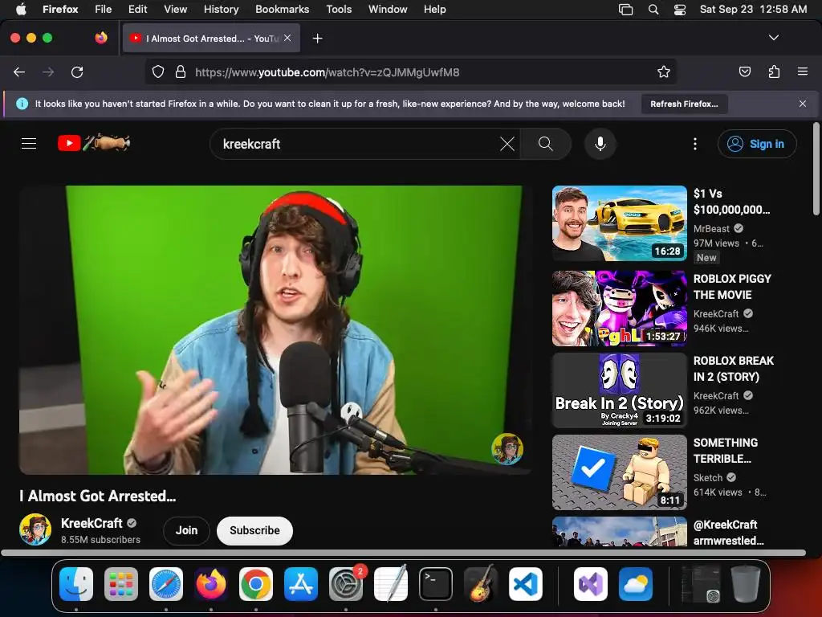Screen dimensions: 822x617
Task: Open YouTube settings three-dot menu
Action: point(695,144)
